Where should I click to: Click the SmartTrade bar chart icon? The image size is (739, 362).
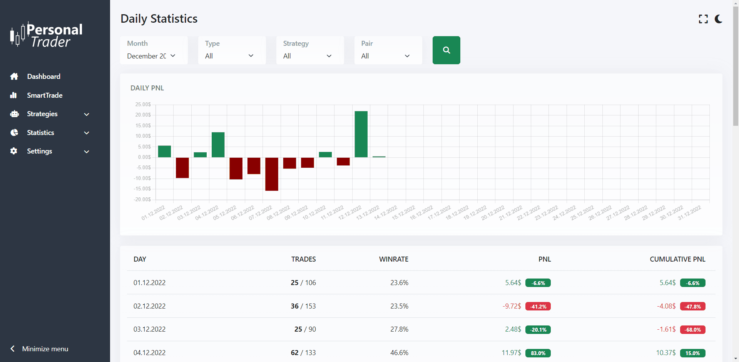[13, 95]
